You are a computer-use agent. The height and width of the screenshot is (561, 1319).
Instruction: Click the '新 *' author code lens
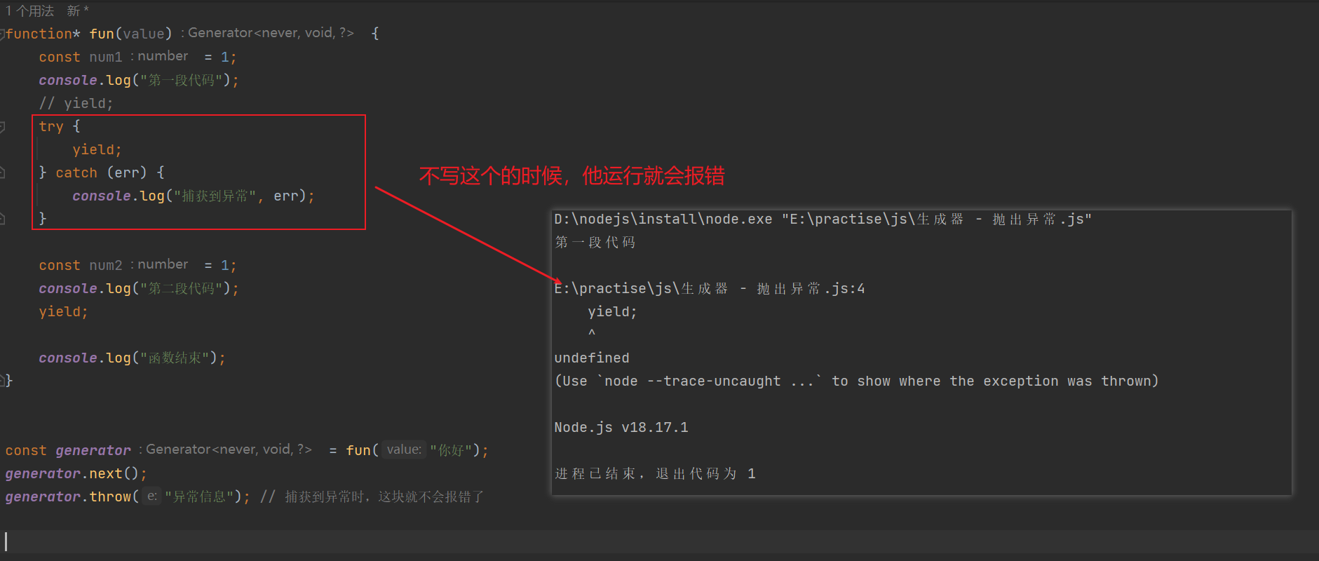(78, 11)
